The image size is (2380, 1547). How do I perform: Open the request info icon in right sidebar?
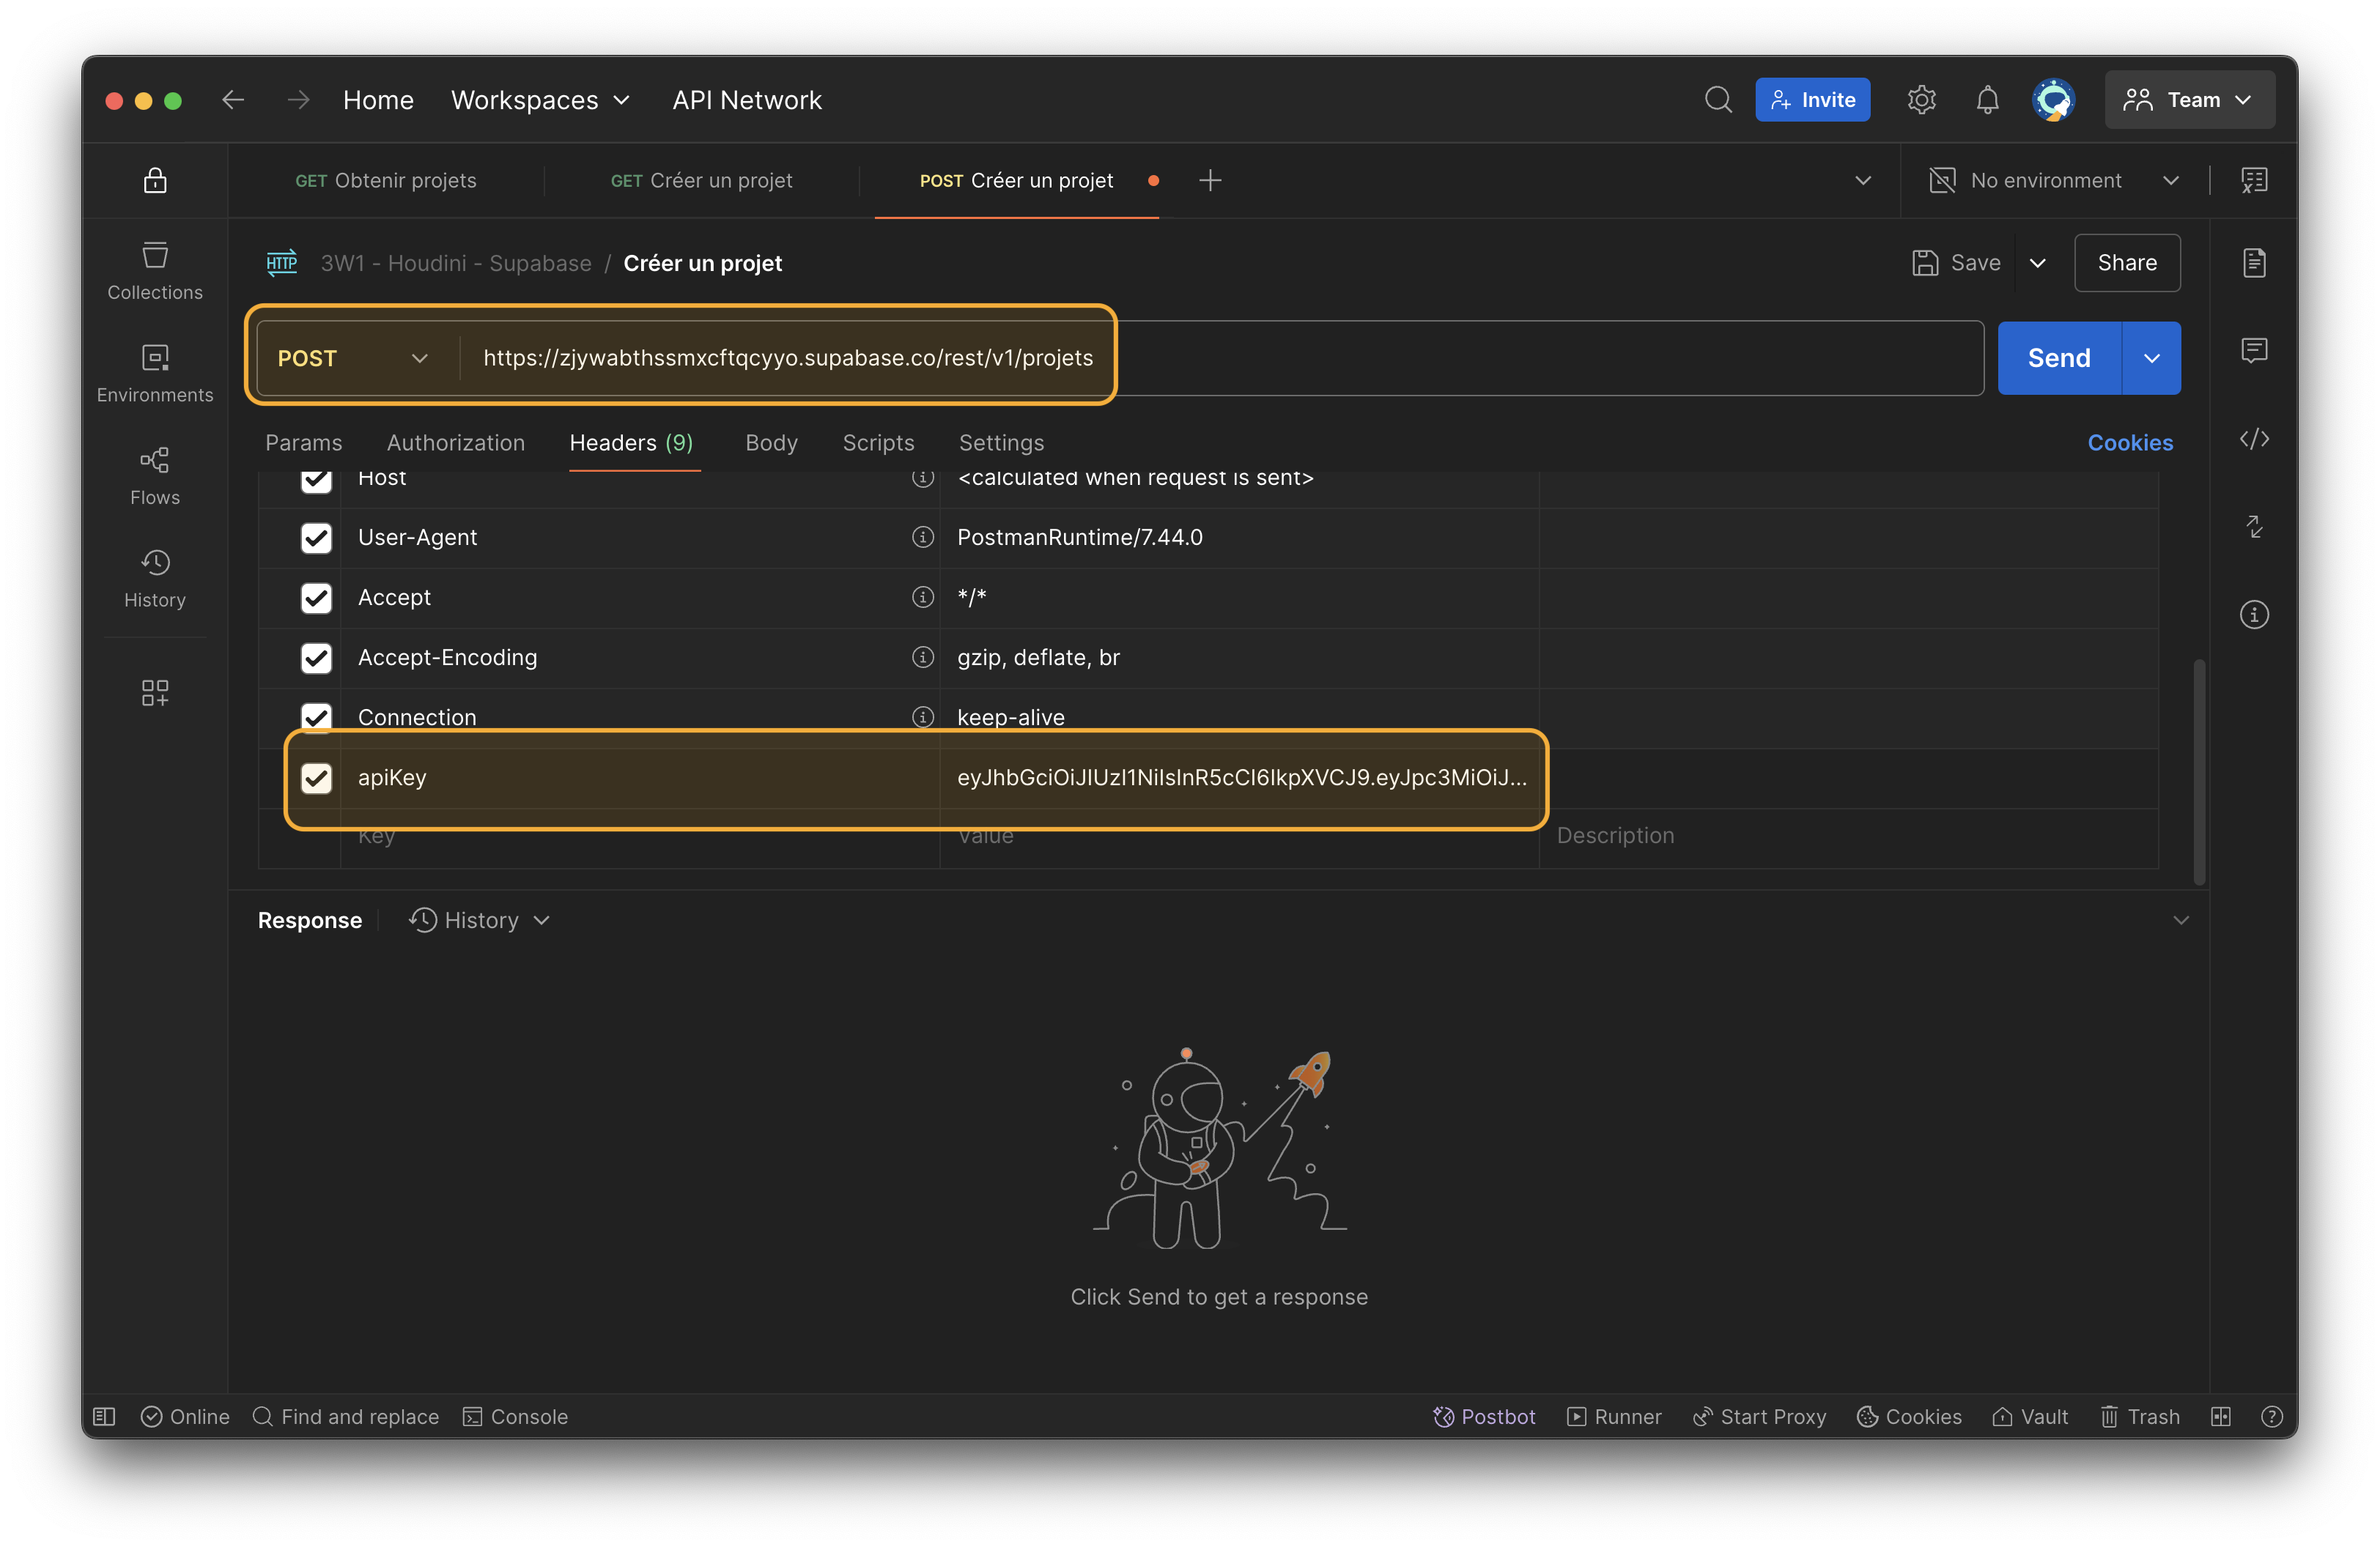[2254, 615]
